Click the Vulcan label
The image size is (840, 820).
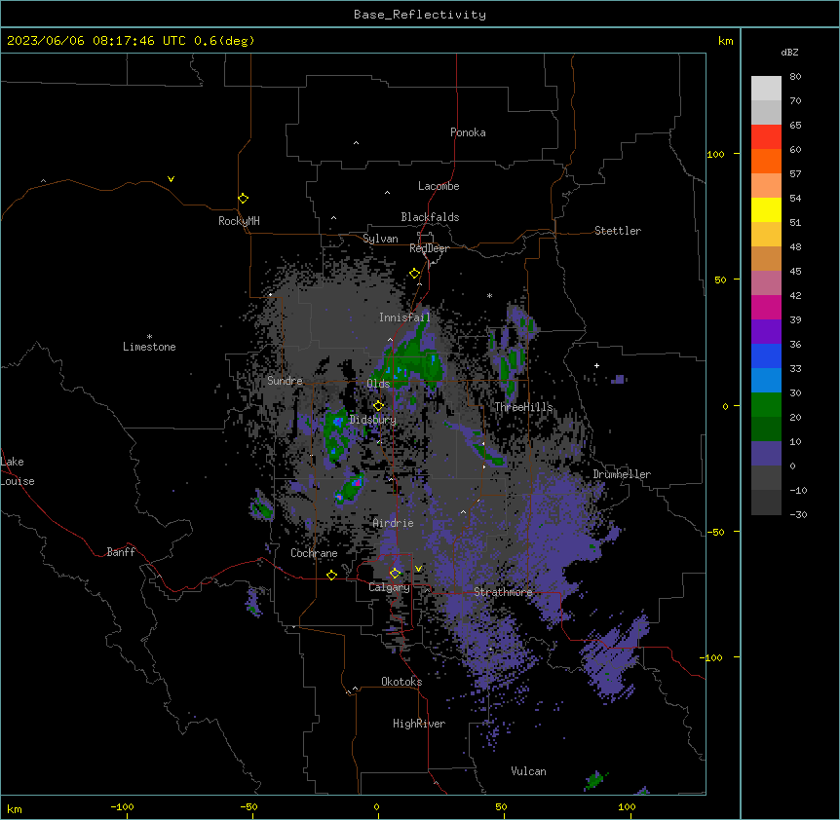point(528,771)
